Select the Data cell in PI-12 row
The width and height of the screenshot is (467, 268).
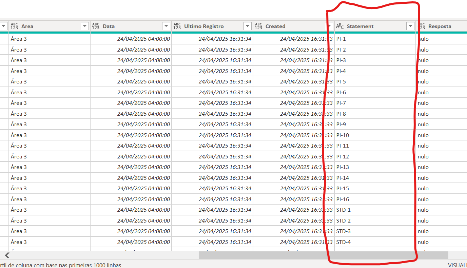[x=131, y=156]
